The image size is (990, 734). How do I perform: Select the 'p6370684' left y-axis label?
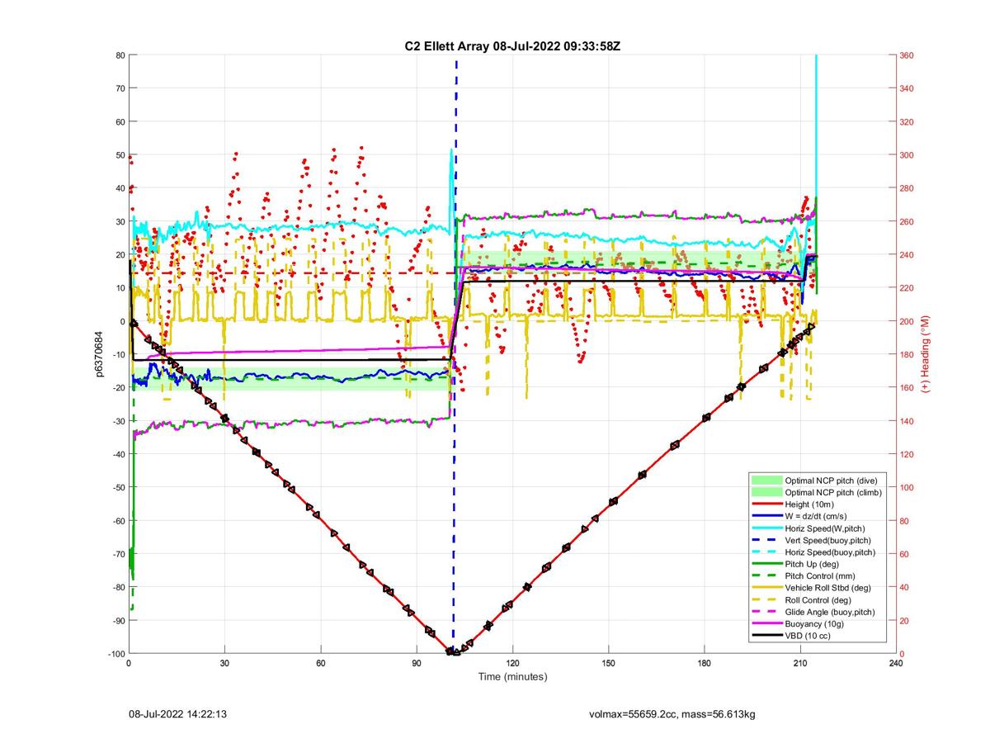click(98, 355)
